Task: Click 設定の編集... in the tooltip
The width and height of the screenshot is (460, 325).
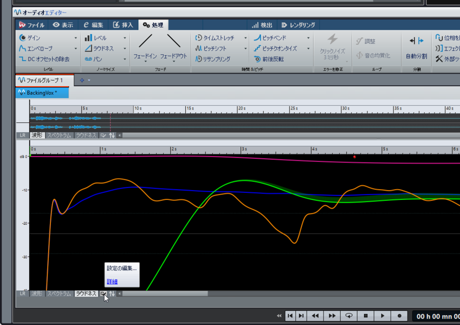Action: tap(122, 268)
